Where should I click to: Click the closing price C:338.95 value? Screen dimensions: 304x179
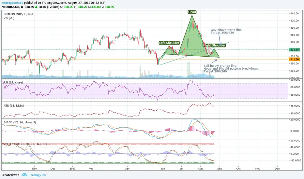click(x=108, y=7)
